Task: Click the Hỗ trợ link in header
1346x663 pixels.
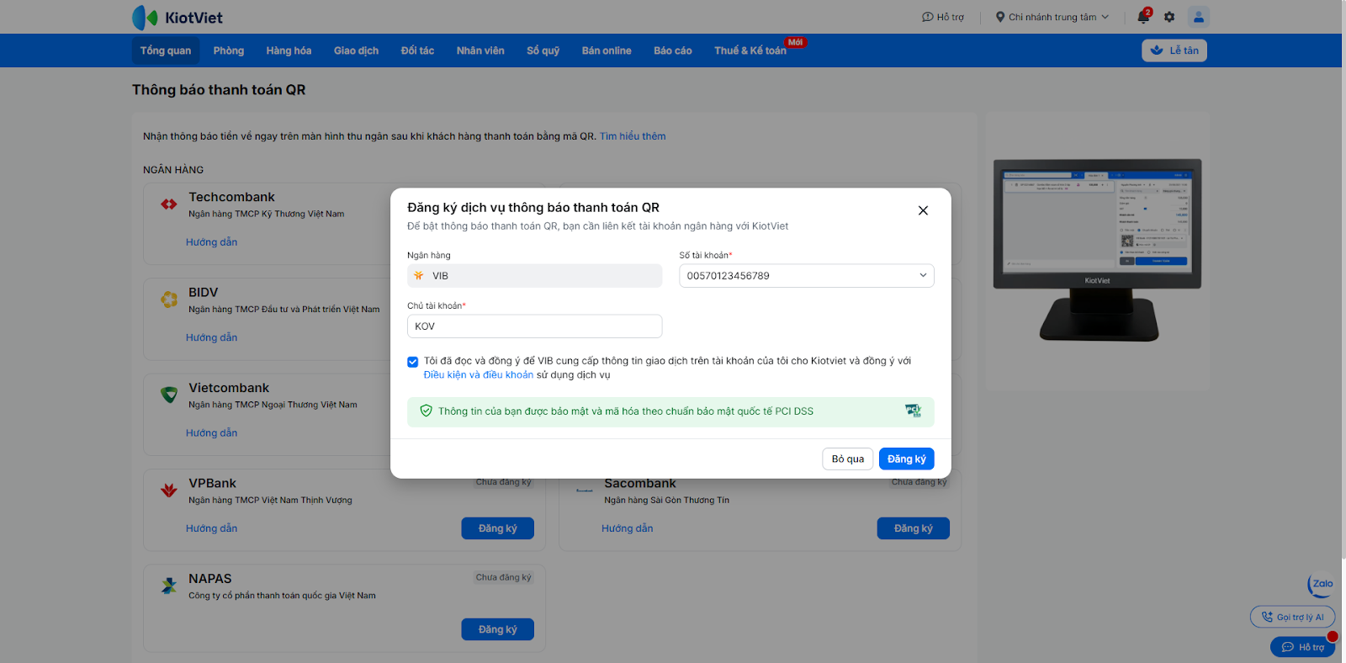Action: point(943,17)
